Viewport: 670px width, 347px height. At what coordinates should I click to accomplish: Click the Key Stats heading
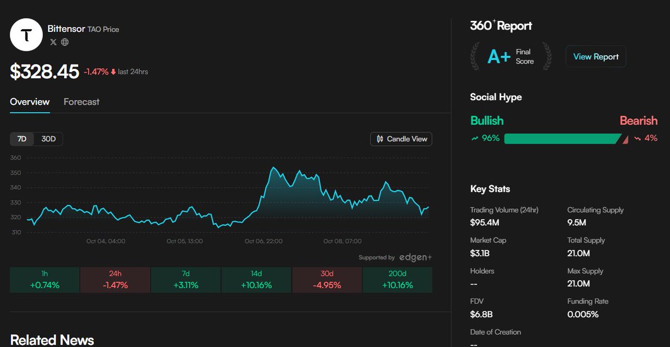[490, 189]
